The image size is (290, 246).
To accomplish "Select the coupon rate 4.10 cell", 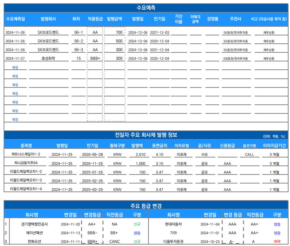I will click(159, 155).
